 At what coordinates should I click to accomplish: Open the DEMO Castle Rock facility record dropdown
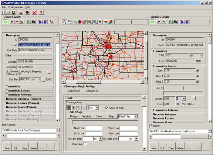click(x=58, y=130)
